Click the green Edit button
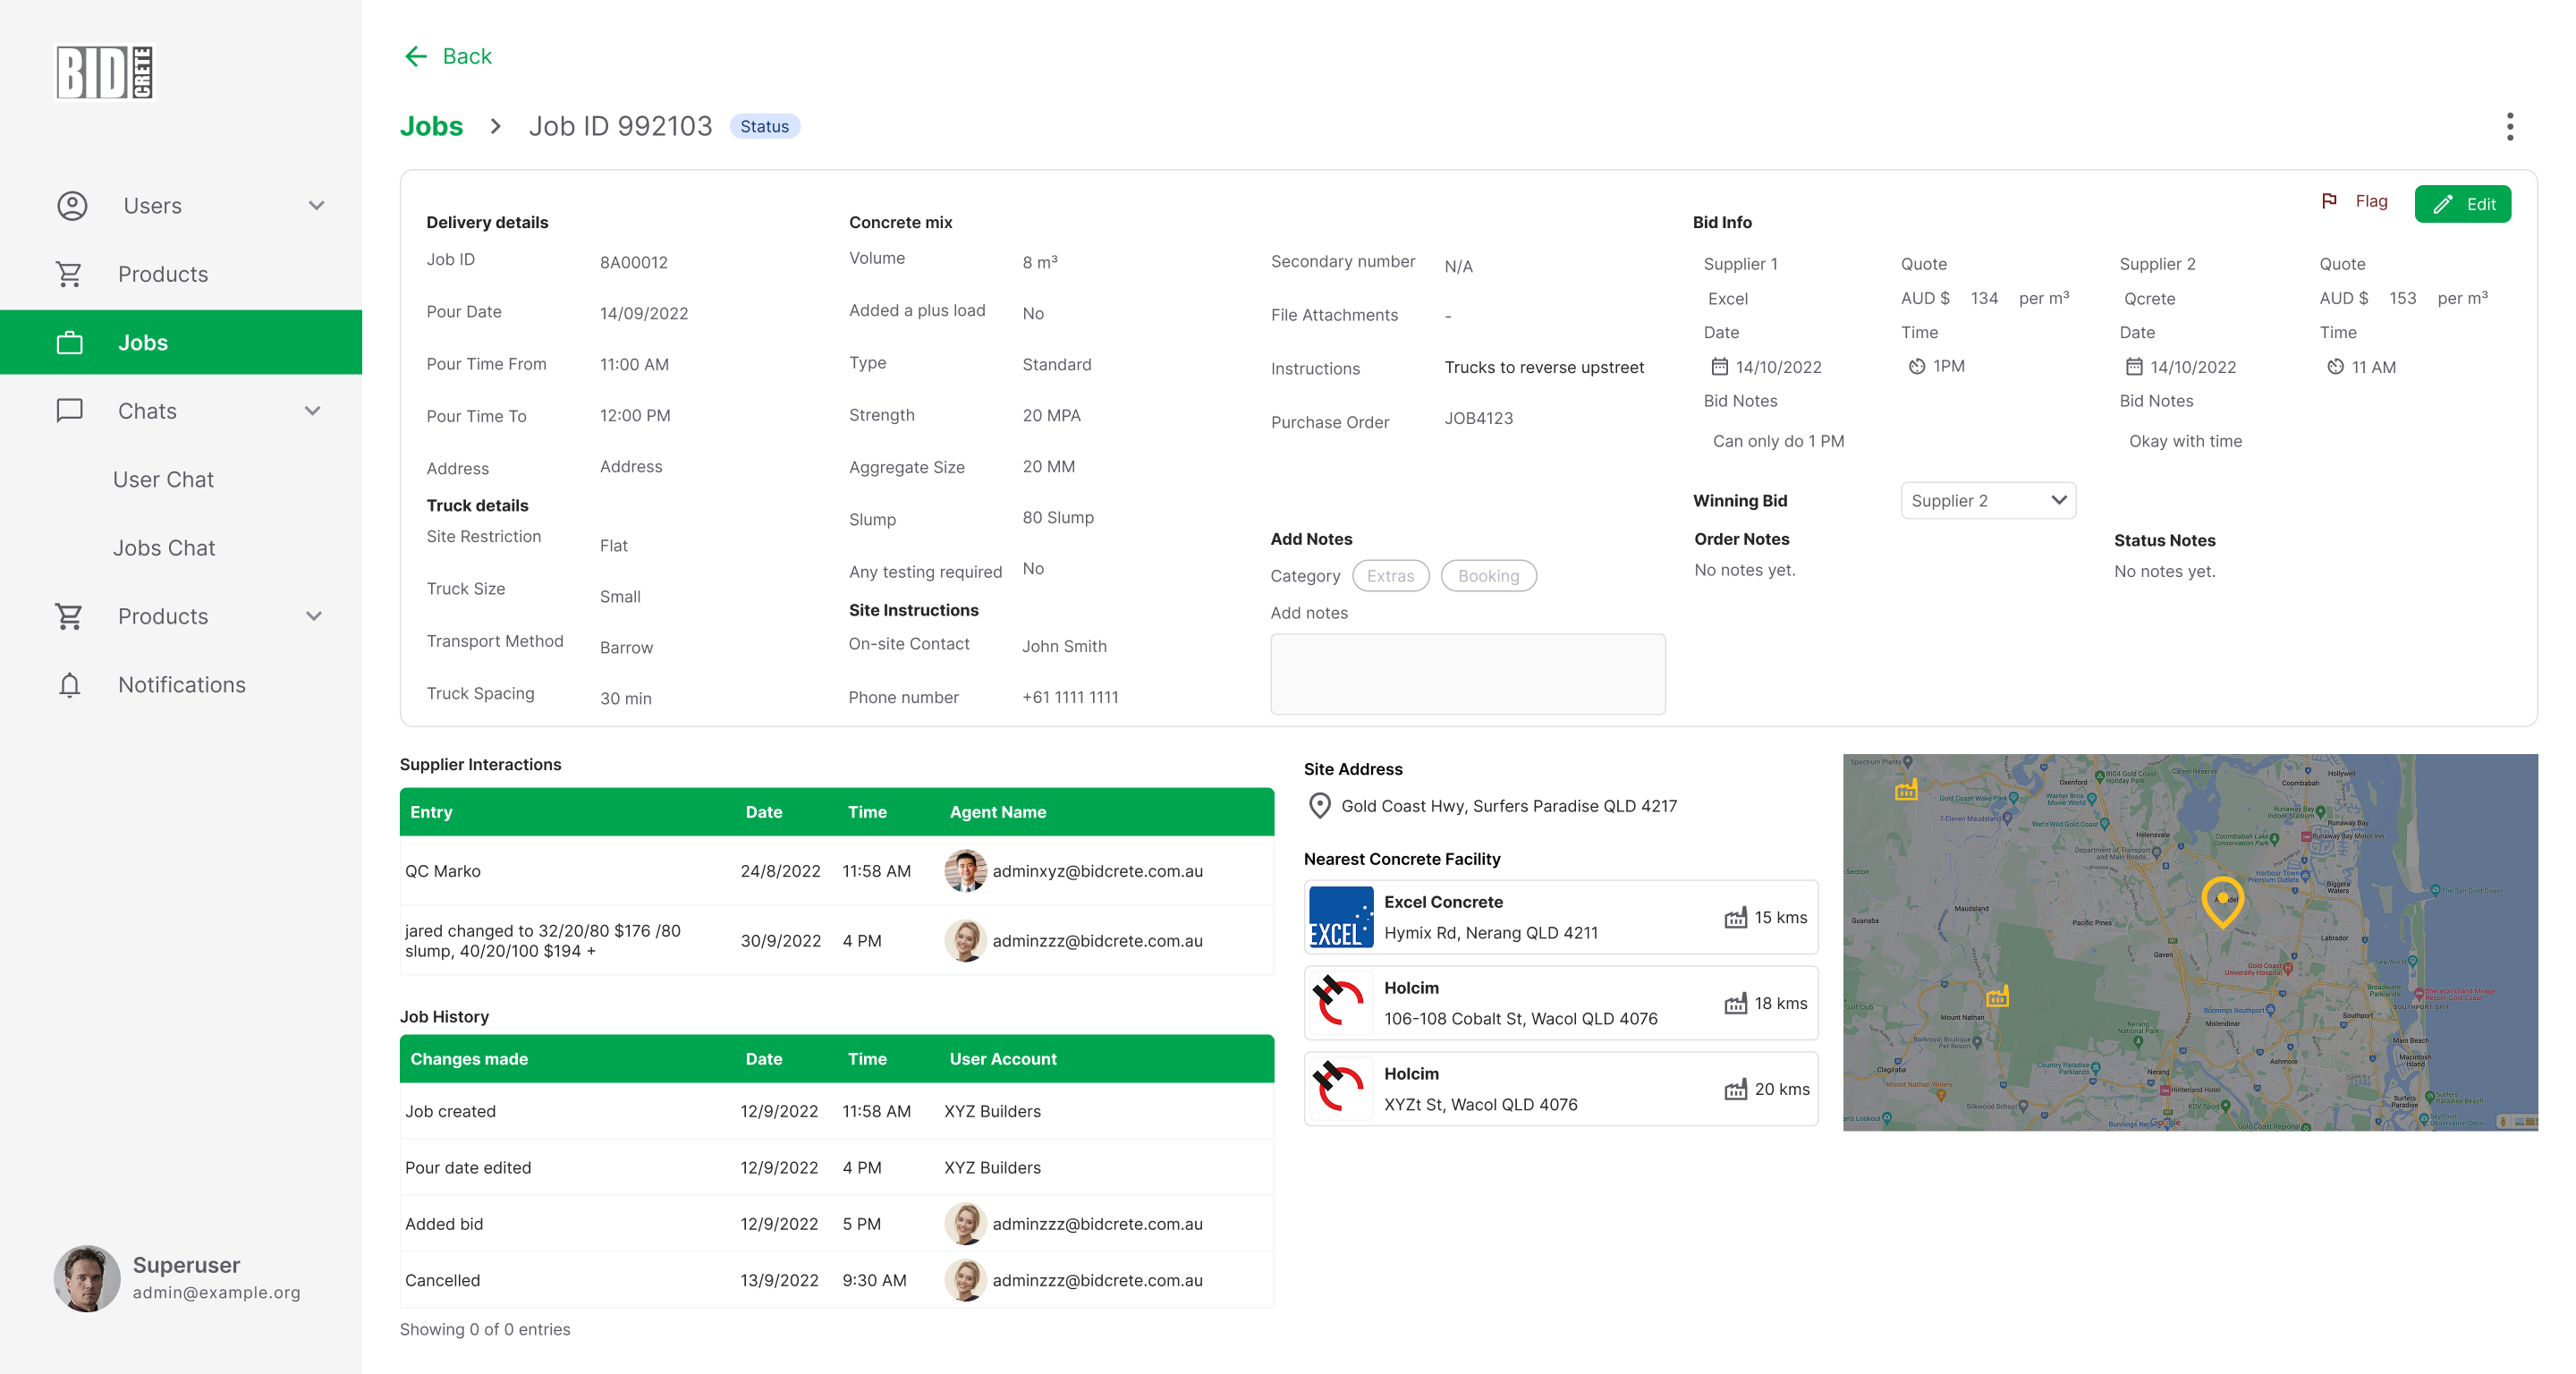The image size is (2576, 1374). pos(2462,204)
